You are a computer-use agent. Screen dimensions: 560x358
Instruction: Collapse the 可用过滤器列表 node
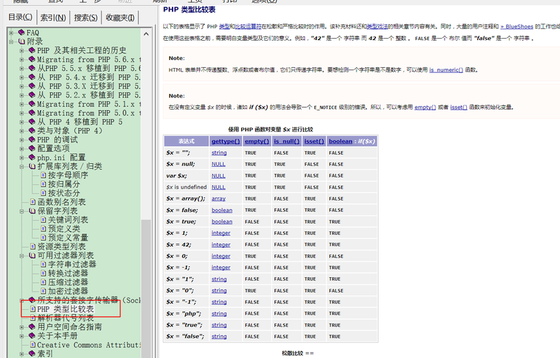click(21, 256)
